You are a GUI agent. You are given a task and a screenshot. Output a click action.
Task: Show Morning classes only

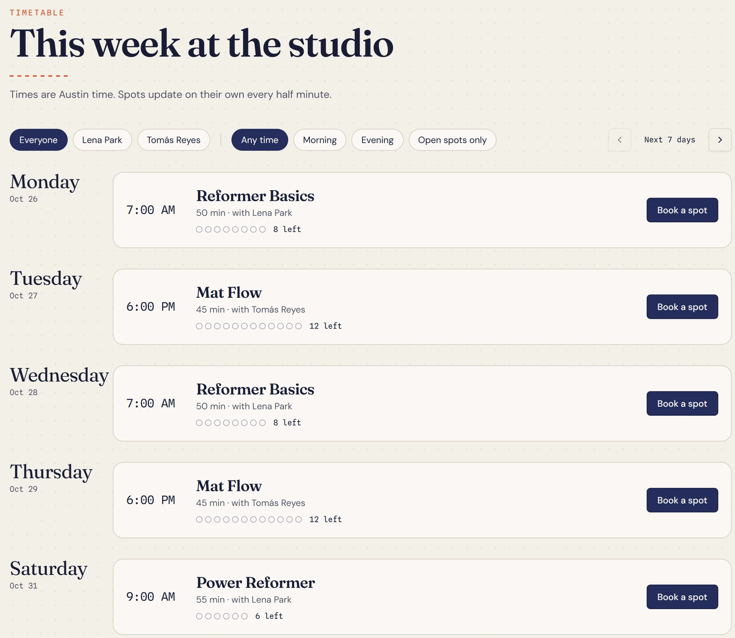tap(320, 140)
